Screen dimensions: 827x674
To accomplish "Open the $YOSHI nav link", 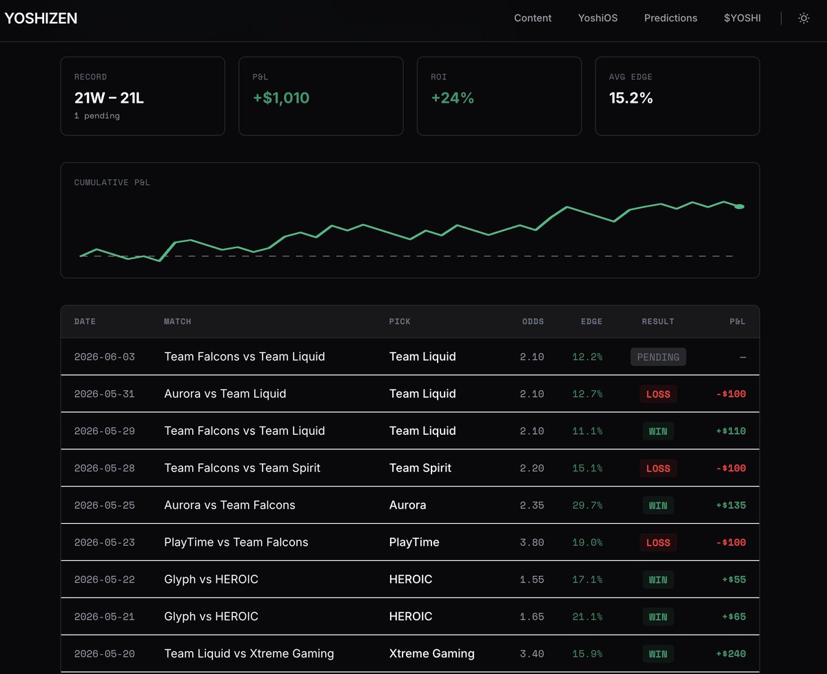I will point(742,19).
